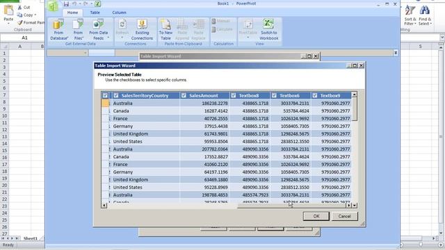Click the 16287.4142 SalesAmount cell
The width and height of the screenshot is (445, 250).
[204, 111]
